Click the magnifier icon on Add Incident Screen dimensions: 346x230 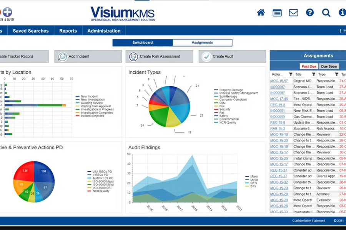[62, 57]
